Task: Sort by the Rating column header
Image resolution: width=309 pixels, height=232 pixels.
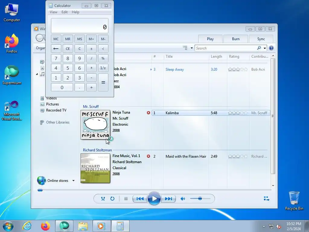Action: point(234,56)
